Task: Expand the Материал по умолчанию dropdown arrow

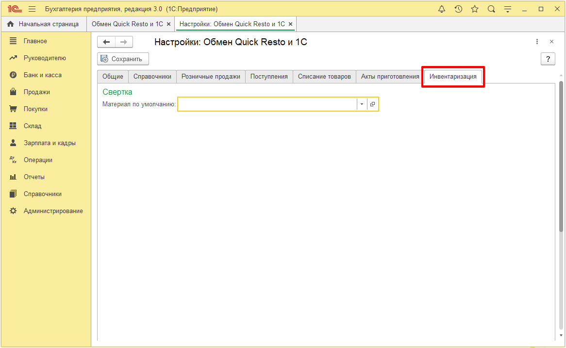Action: click(362, 104)
